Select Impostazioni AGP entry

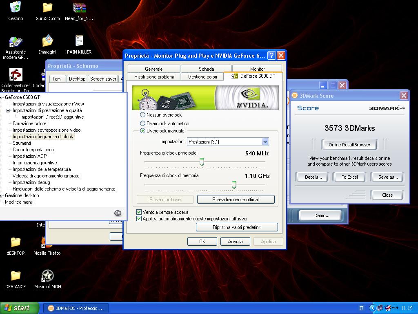29,156
